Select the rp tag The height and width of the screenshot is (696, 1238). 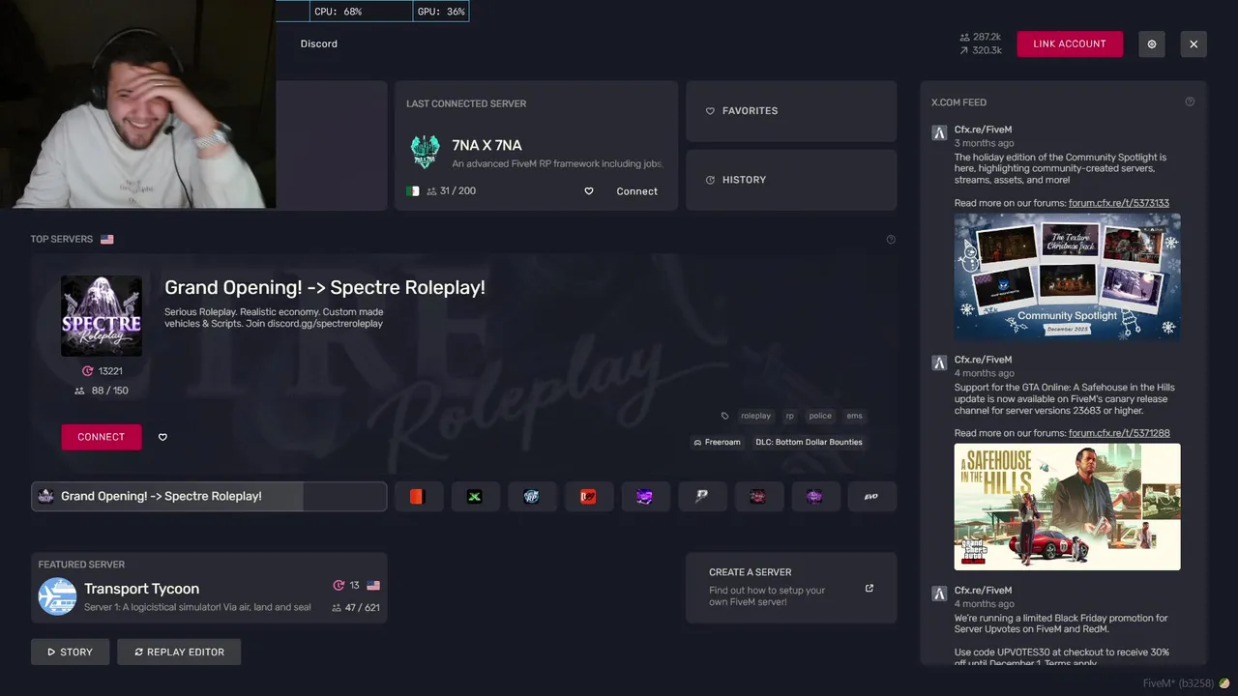click(789, 416)
